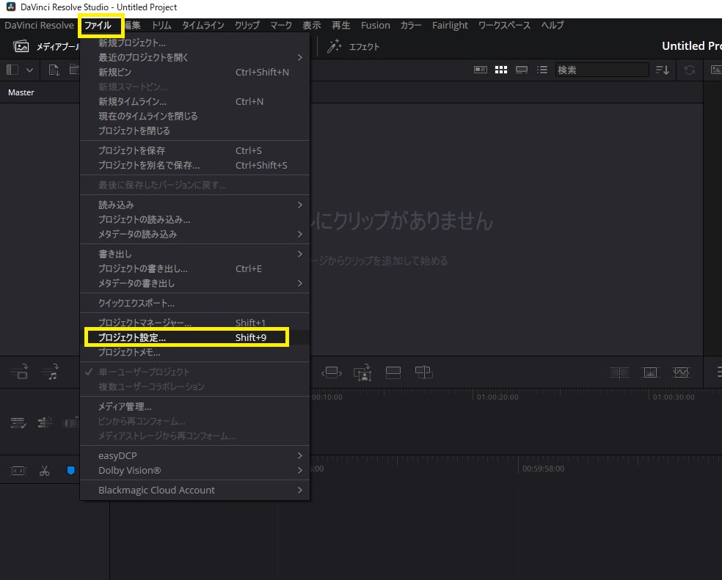Switch media pool to list view

tap(542, 70)
